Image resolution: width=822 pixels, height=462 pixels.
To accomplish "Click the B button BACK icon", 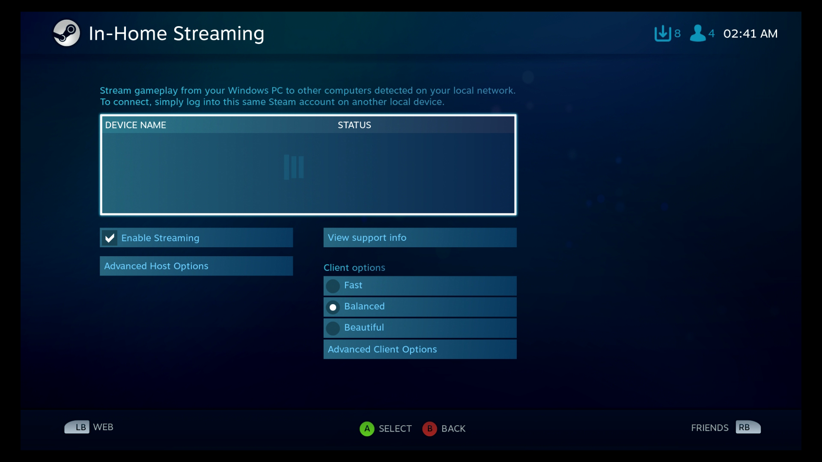I will pos(430,428).
